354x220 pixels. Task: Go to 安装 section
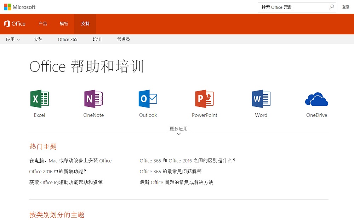pyautogui.click(x=38, y=39)
